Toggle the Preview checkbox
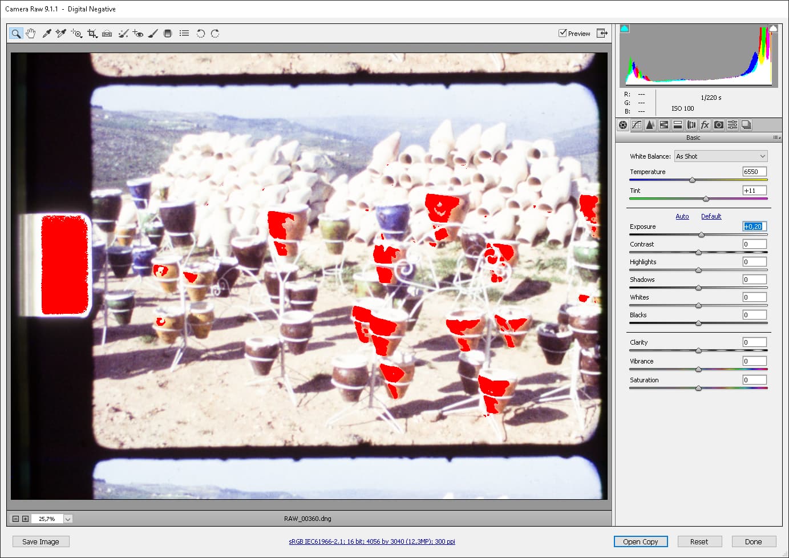The height and width of the screenshot is (558, 789). tap(563, 33)
